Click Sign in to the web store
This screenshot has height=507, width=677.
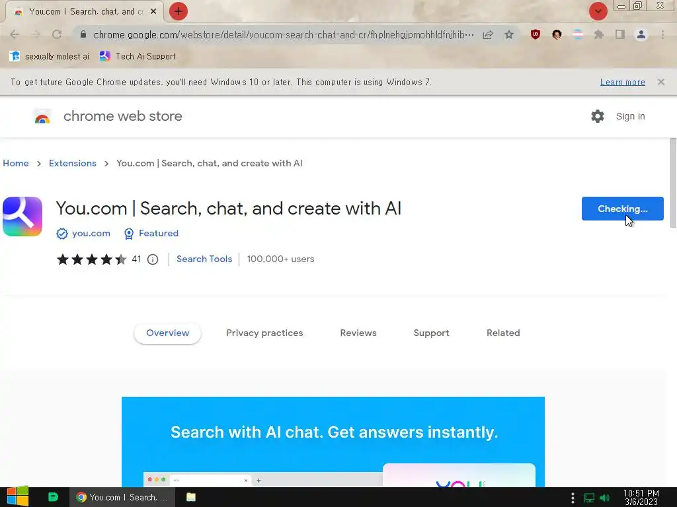pos(630,116)
